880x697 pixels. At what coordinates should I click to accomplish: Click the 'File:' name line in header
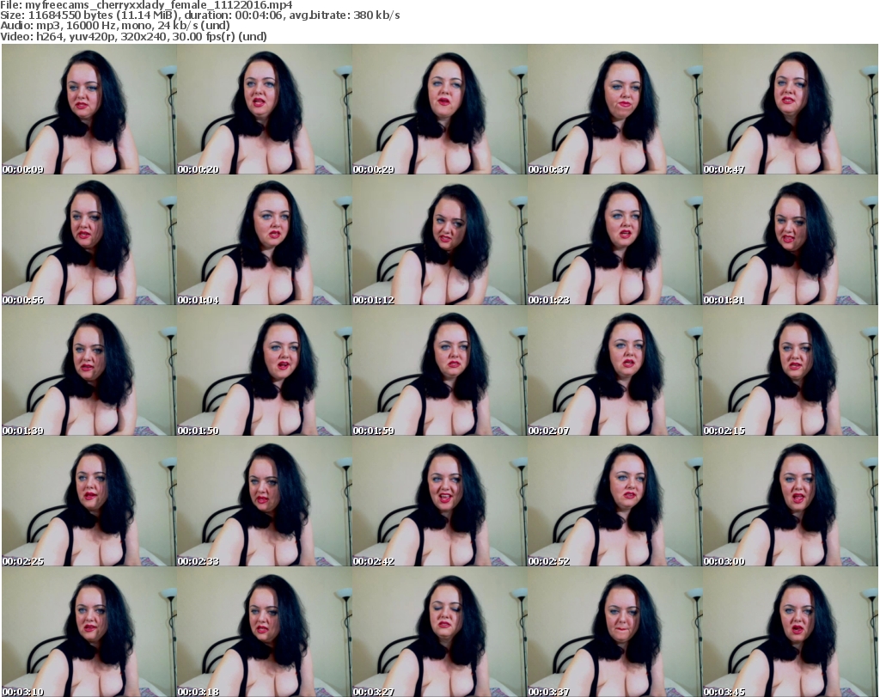(146, 4)
